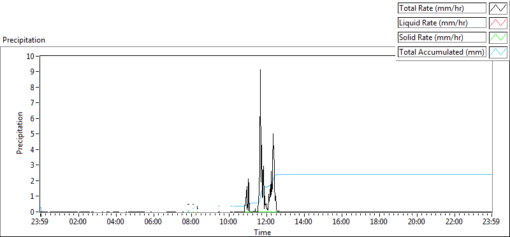Click the Time axis label
The image size is (510, 237).
click(262, 233)
